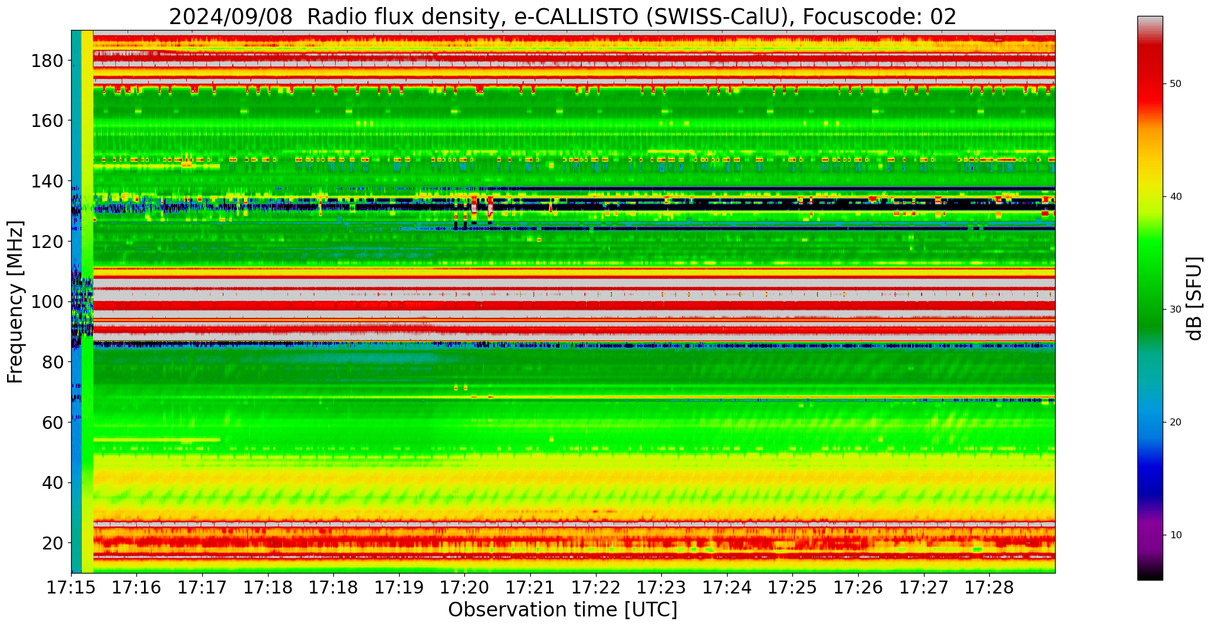Select the 80 tick on frequency axis

53,362
